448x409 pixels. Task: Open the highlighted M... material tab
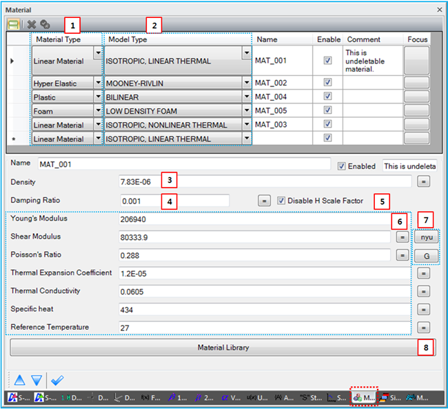tap(364, 397)
